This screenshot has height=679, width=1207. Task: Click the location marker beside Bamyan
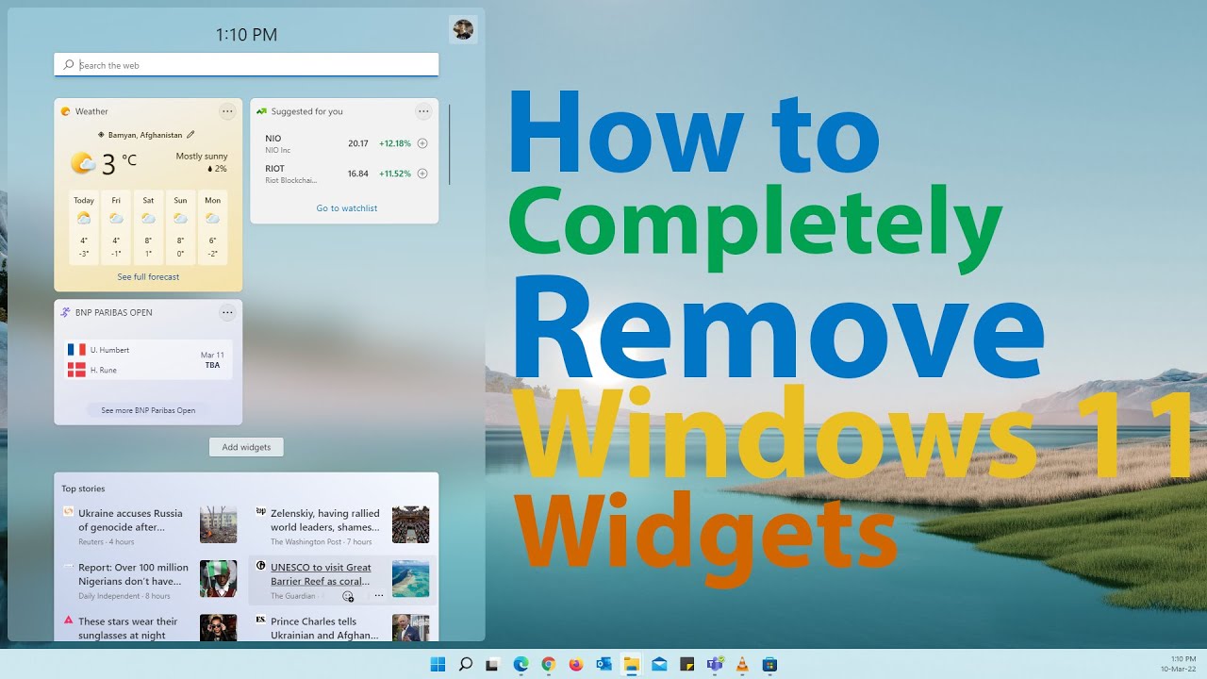click(101, 135)
